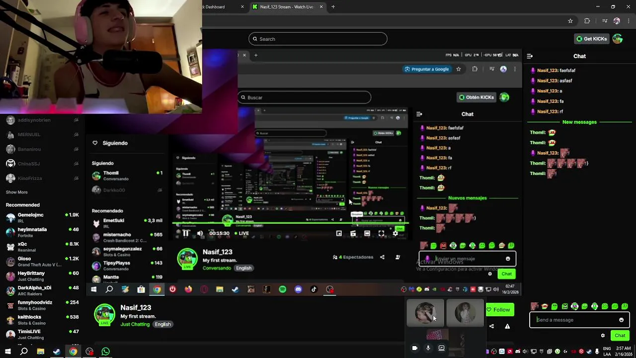This screenshot has height=358, width=636.
Task: Open OBS Studio from the taskbar
Action: click(89, 352)
